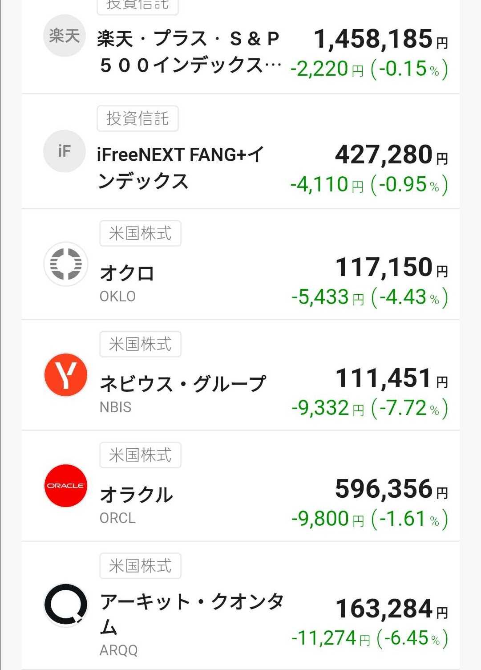The width and height of the screenshot is (481, 670).
Task: Click the red Nebius Y logo
Action: coord(65,375)
